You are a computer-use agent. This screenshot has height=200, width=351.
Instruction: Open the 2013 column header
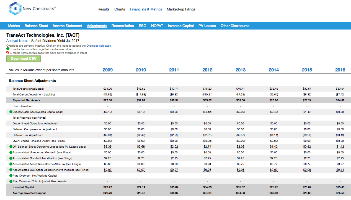241,70
